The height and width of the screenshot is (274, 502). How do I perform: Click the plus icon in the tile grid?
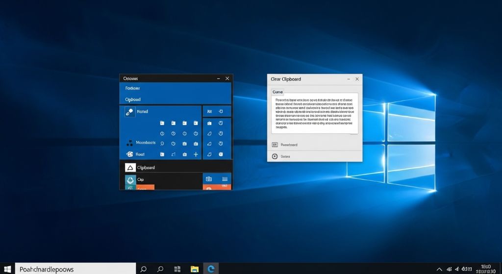point(196,154)
